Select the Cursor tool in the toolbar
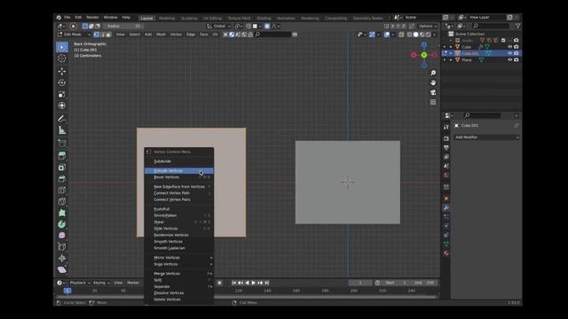 point(62,58)
